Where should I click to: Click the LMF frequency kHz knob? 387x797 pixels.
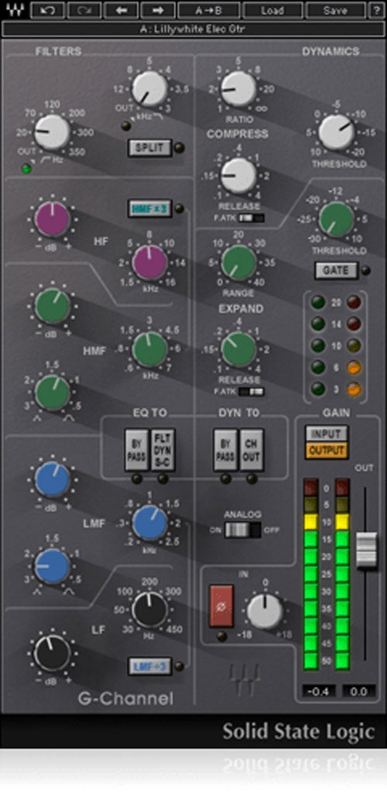(x=150, y=523)
